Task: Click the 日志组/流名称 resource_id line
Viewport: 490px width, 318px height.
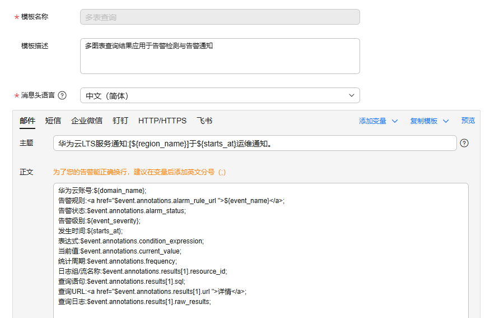Action: (142, 271)
